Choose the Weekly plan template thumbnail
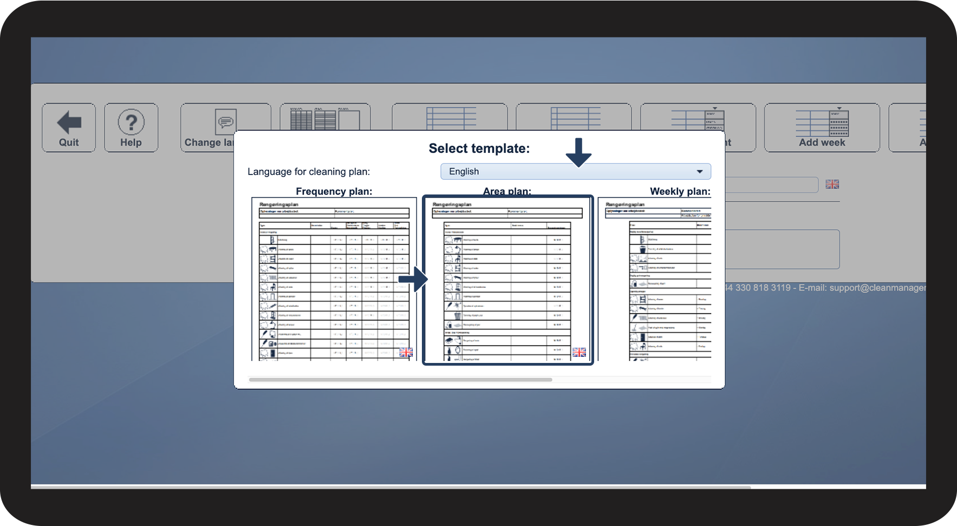Viewport: 957px width, 526px height. tap(655, 278)
